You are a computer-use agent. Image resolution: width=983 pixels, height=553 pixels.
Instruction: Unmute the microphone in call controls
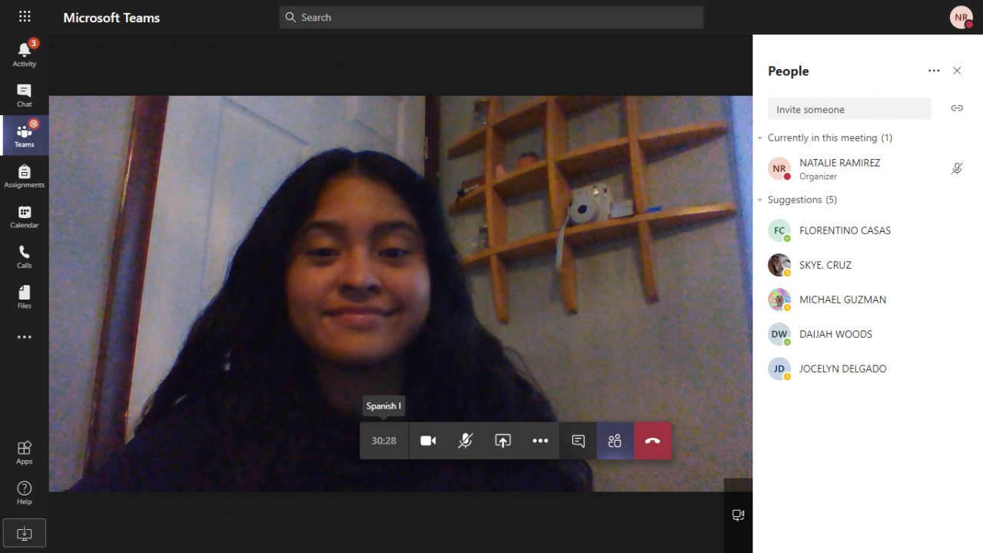click(x=465, y=441)
